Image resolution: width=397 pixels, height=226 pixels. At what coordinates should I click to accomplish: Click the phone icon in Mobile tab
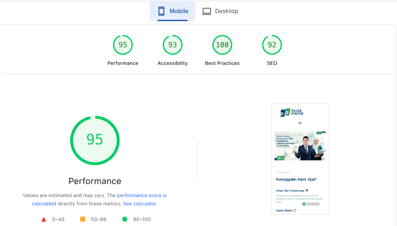tap(161, 11)
